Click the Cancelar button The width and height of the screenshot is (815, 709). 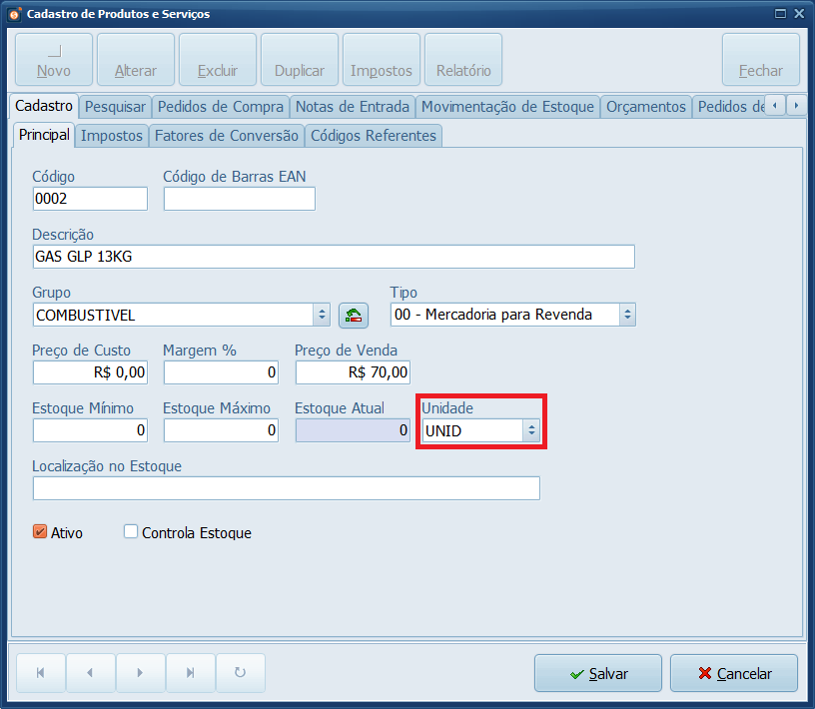pos(734,674)
